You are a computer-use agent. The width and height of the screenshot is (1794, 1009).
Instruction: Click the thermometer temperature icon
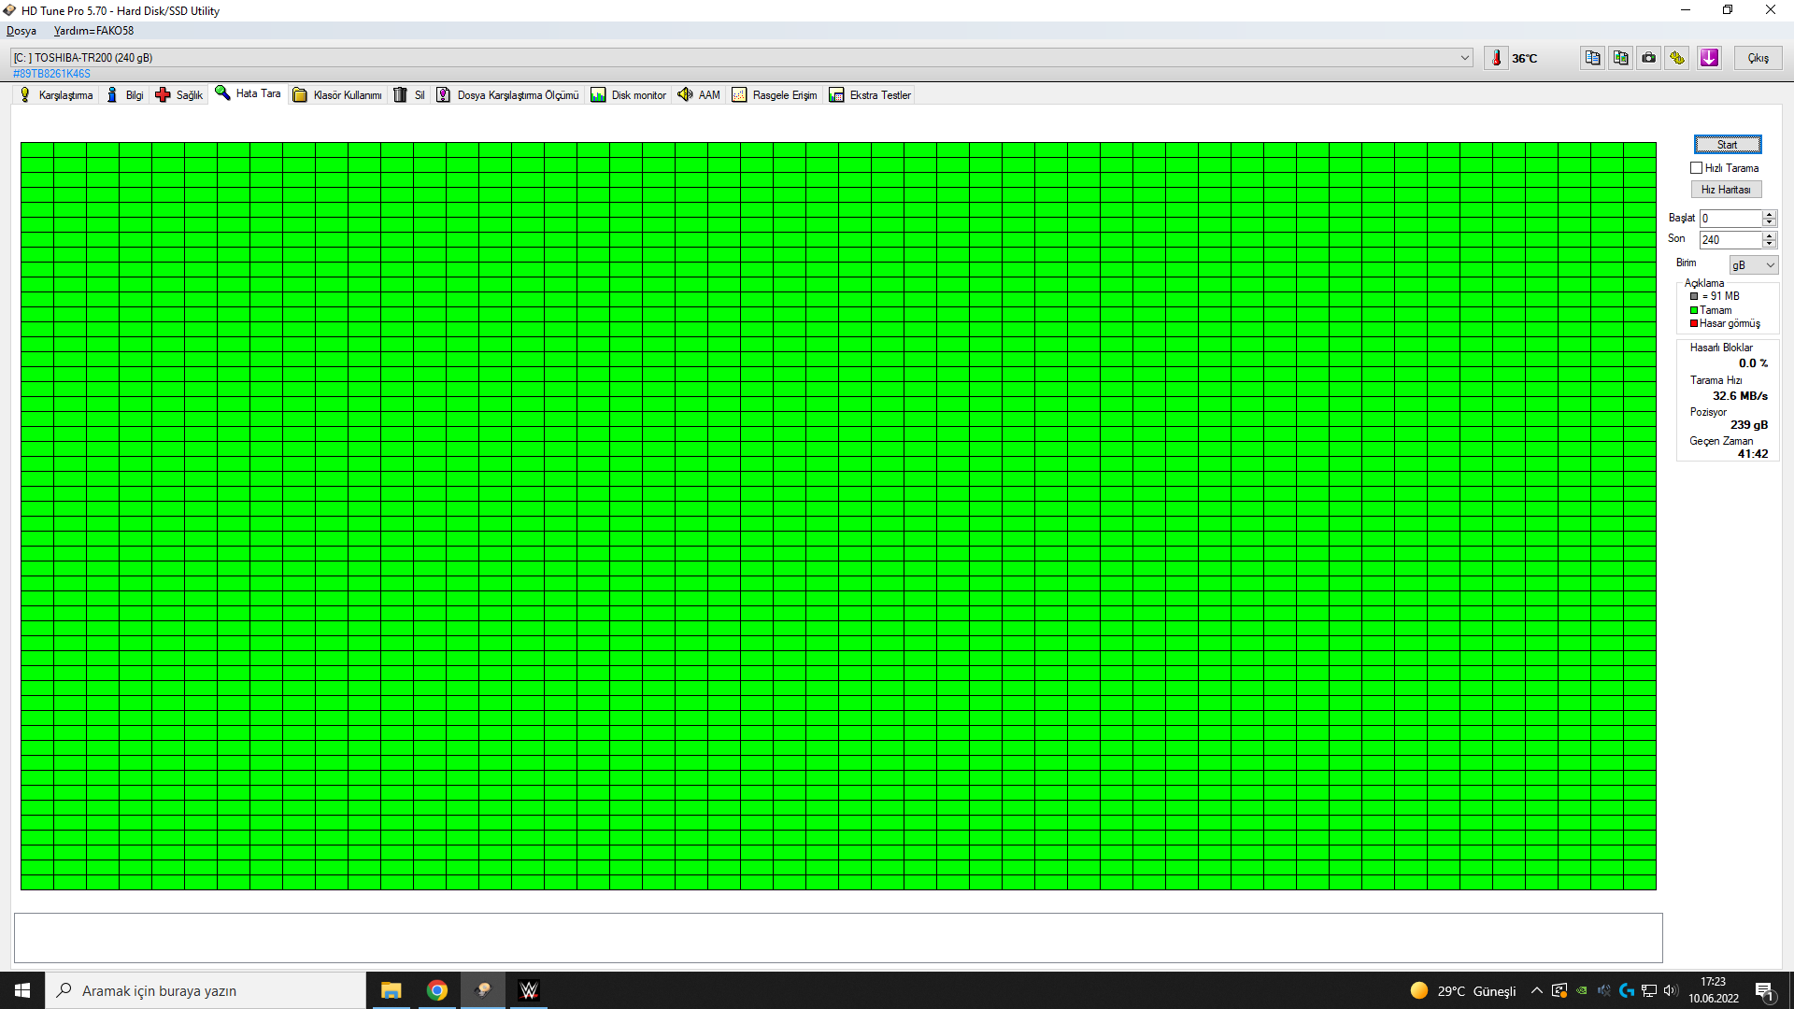click(x=1496, y=58)
